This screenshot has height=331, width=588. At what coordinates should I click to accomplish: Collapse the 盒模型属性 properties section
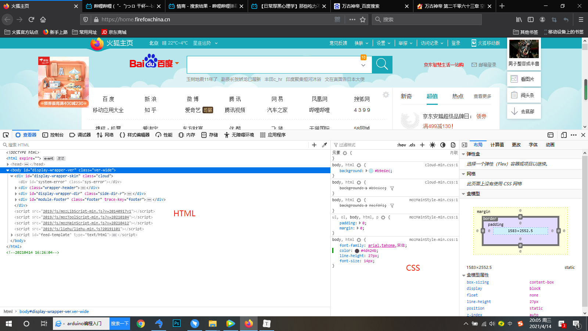pos(463,275)
